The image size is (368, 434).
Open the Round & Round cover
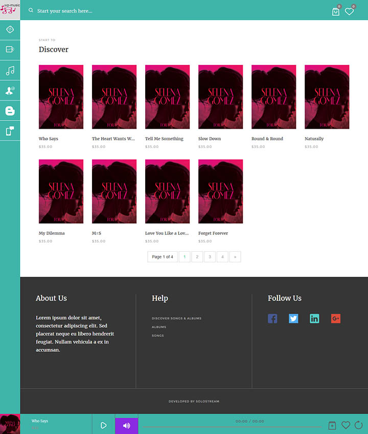274,97
